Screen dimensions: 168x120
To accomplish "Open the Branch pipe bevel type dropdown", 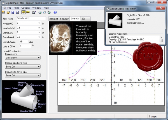I will [x=23, y=75].
